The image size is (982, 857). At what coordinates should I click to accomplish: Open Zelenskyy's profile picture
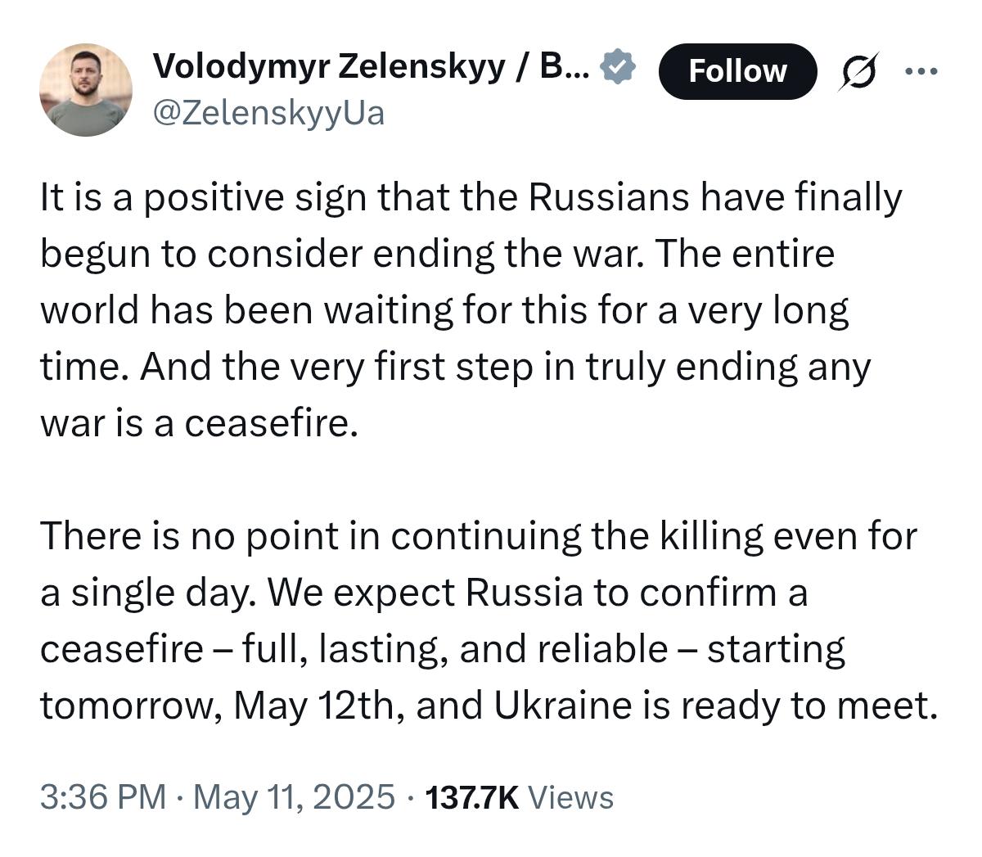86,89
